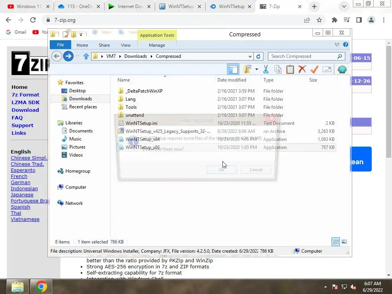The image size is (392, 294).
Task: Click OK in the Files required dialog
Action: pos(222,170)
